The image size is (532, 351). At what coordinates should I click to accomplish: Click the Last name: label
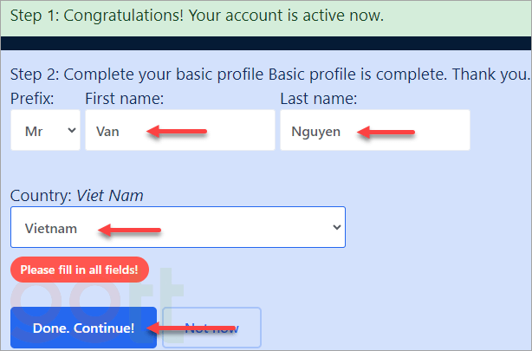coord(319,99)
